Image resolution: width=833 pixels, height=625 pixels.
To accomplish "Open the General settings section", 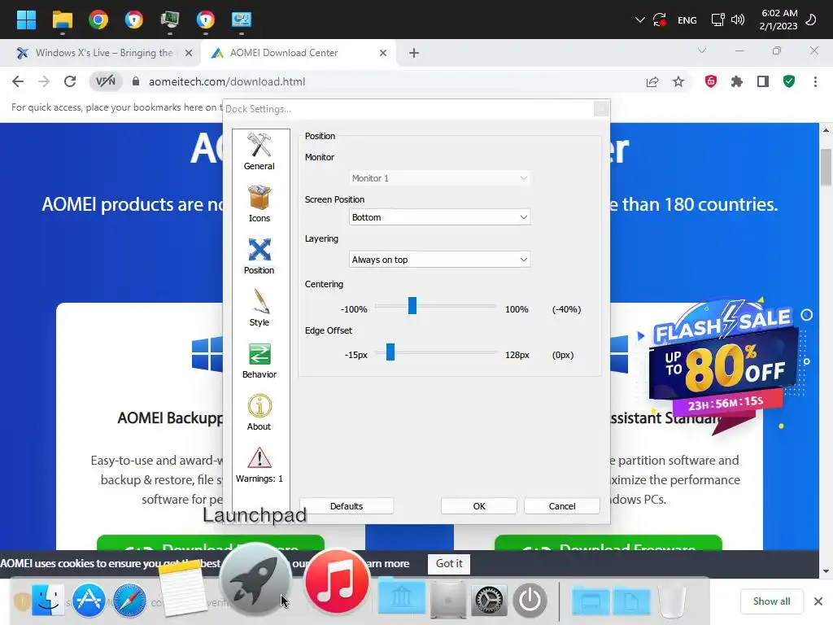I will [259, 151].
